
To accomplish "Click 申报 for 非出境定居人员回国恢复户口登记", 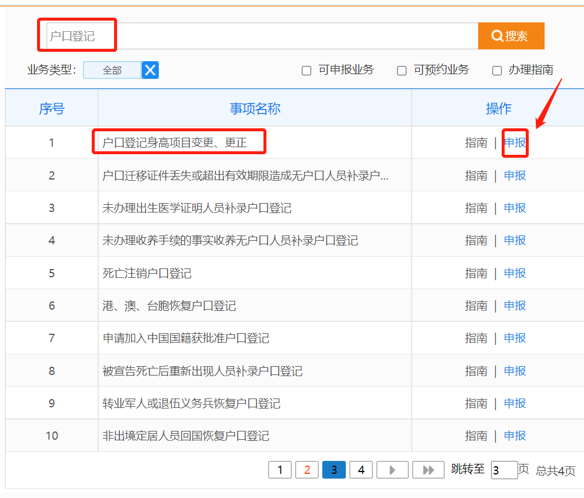I will coord(515,436).
